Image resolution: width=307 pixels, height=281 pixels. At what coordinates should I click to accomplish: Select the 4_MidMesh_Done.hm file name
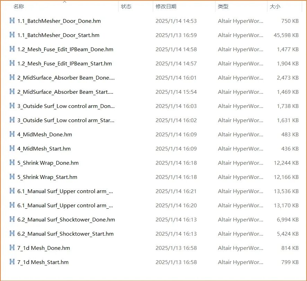tap(45, 134)
